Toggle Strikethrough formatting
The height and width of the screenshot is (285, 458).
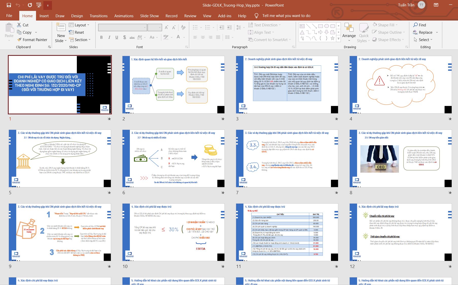[x=132, y=37]
